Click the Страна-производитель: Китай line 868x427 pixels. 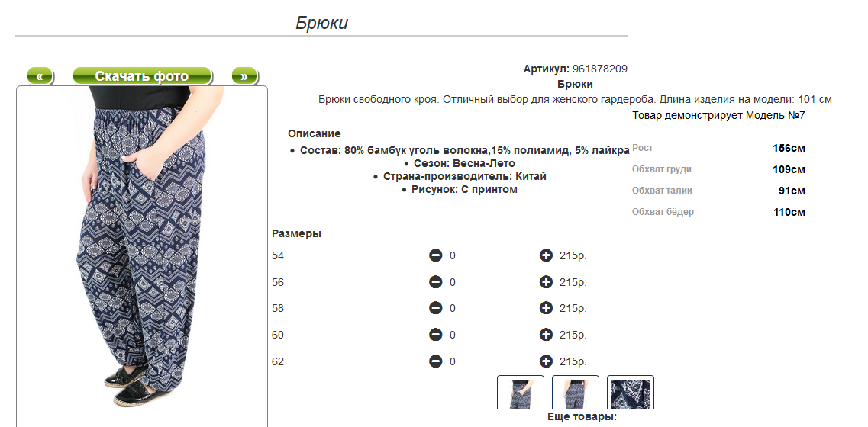464,176
